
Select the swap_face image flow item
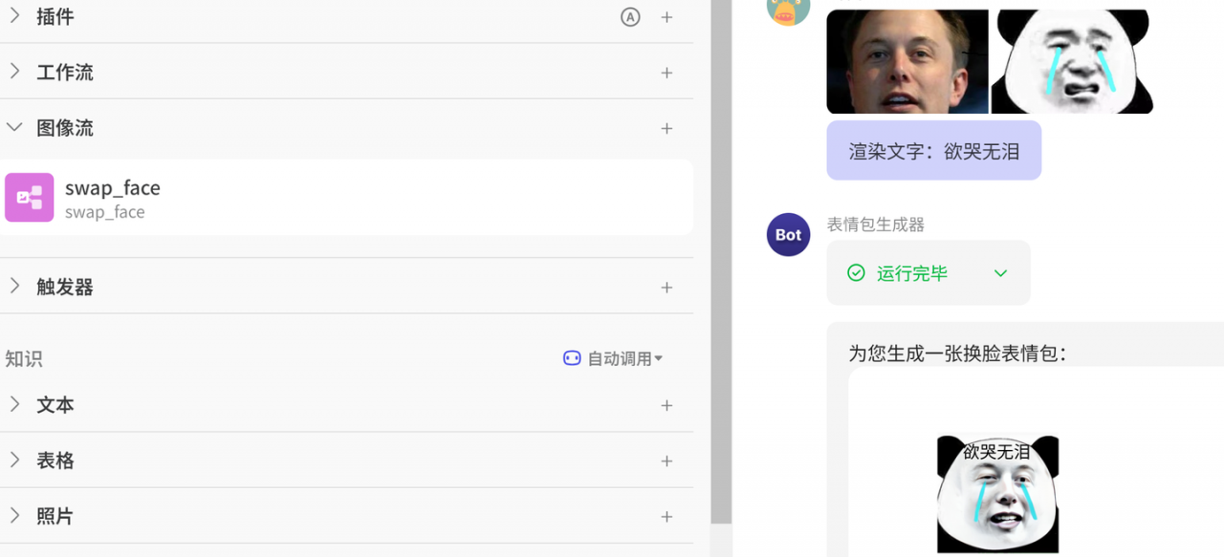pyautogui.click(x=347, y=198)
